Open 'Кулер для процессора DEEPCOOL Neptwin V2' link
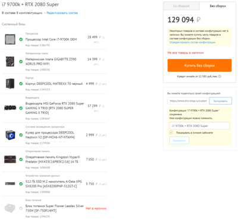The height and width of the screenshot is (222, 238). coord(50,135)
